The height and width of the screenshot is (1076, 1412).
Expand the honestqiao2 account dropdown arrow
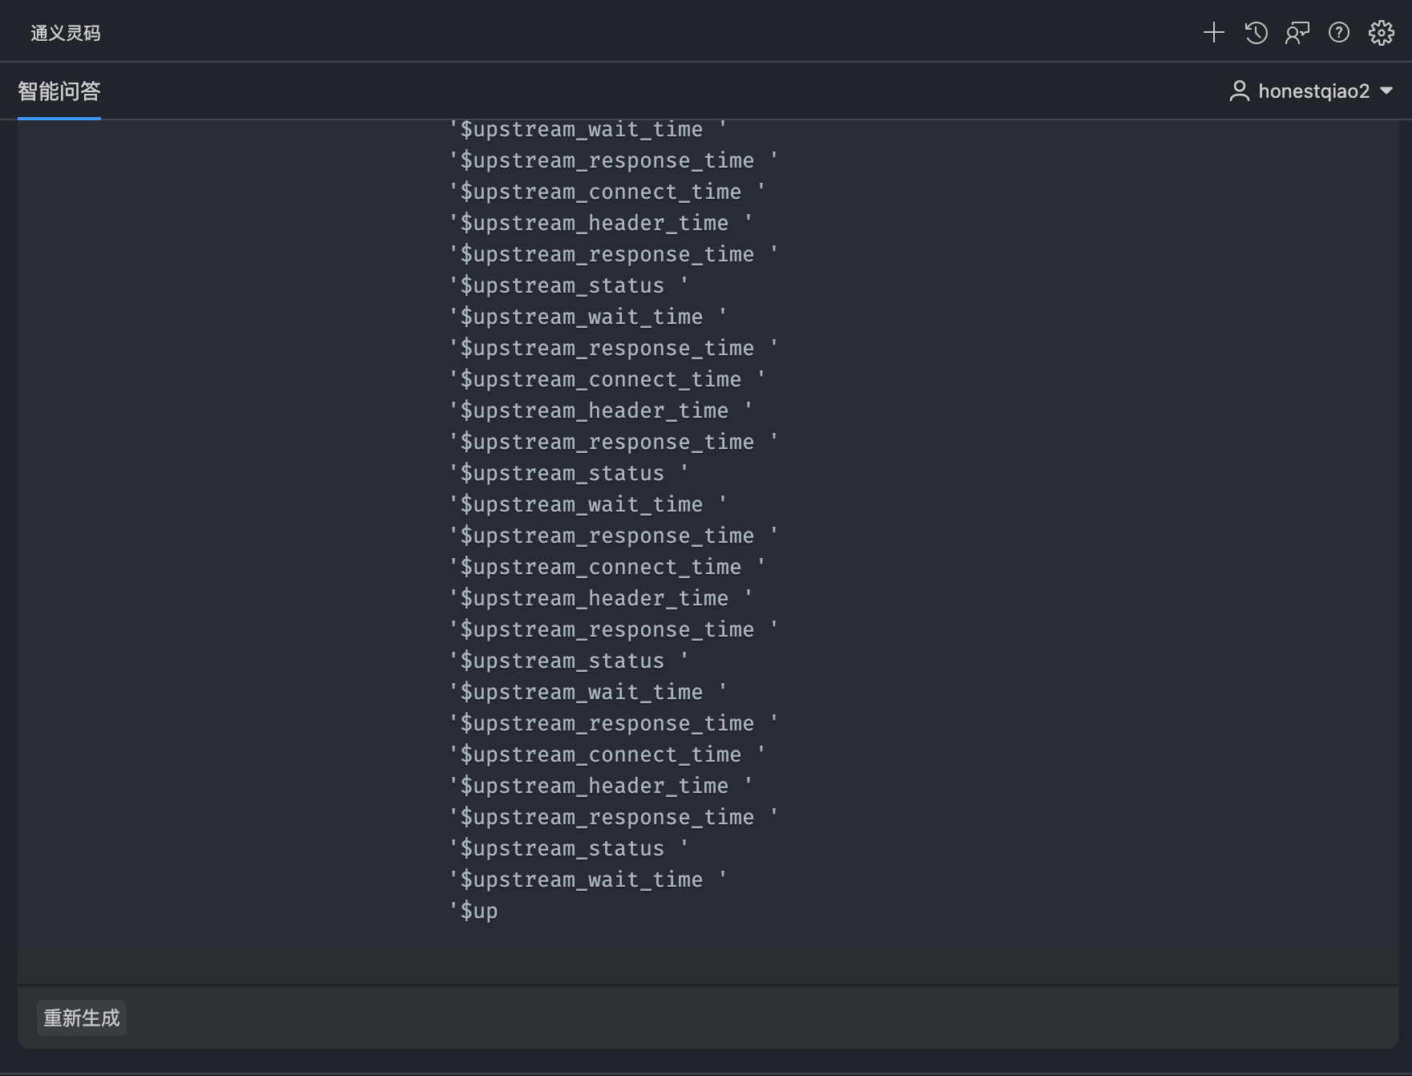point(1386,91)
